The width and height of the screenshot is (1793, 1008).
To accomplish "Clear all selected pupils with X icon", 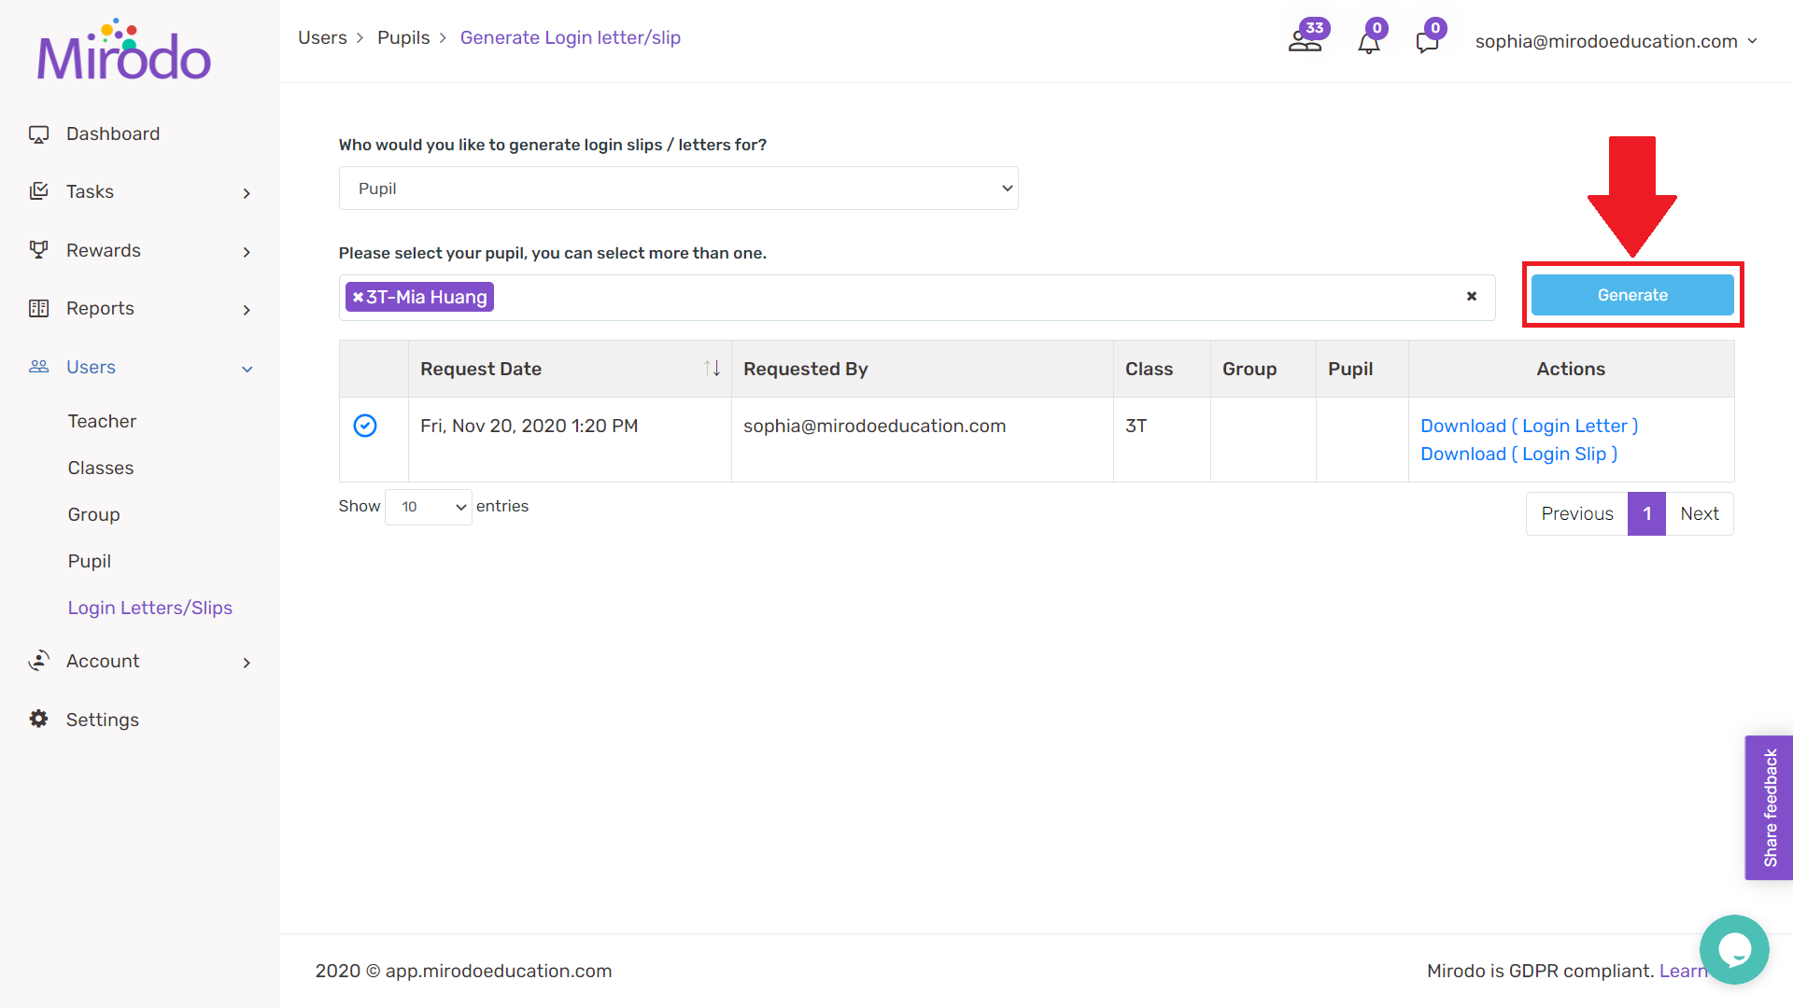I will pyautogui.click(x=1472, y=297).
